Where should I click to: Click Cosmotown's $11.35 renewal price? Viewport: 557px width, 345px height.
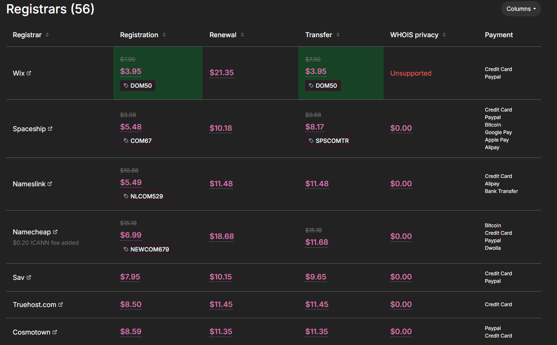[x=221, y=332]
